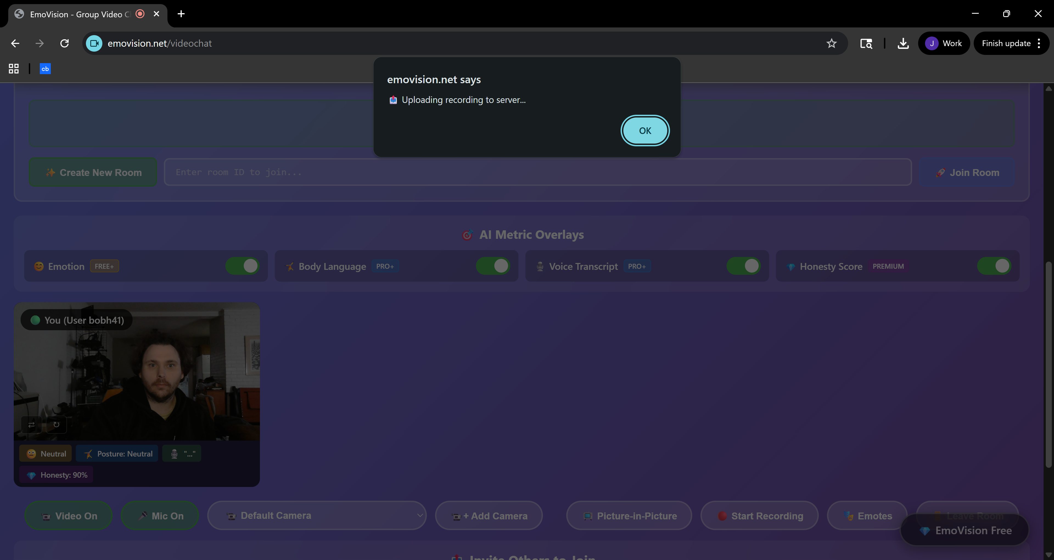Screen dimensions: 1054x560
Task: Disable the Body Language overlay toggle
Action: pos(493,266)
